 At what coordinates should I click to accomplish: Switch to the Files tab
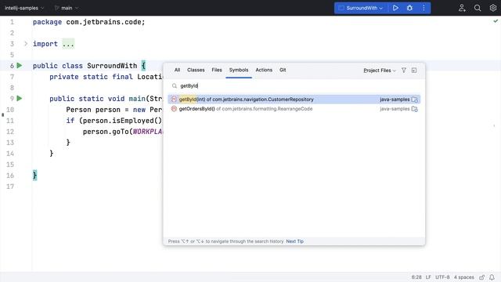(217, 70)
